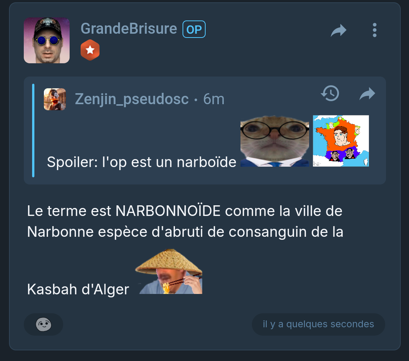Click the orange hexagon star badge
The height and width of the screenshot is (361, 409).
tap(90, 50)
